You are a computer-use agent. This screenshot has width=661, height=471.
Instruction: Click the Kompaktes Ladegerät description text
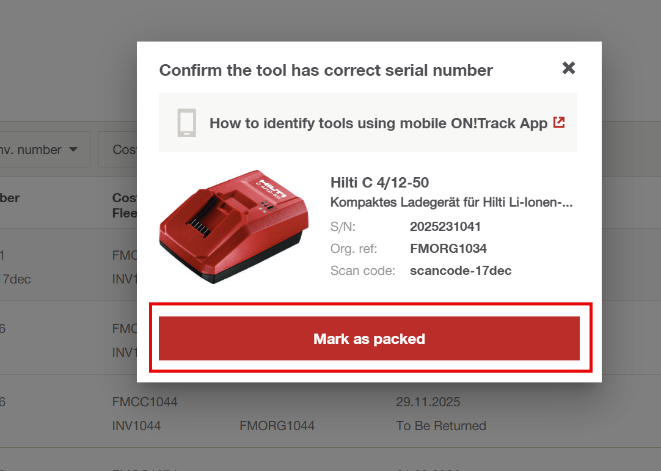coord(451,202)
